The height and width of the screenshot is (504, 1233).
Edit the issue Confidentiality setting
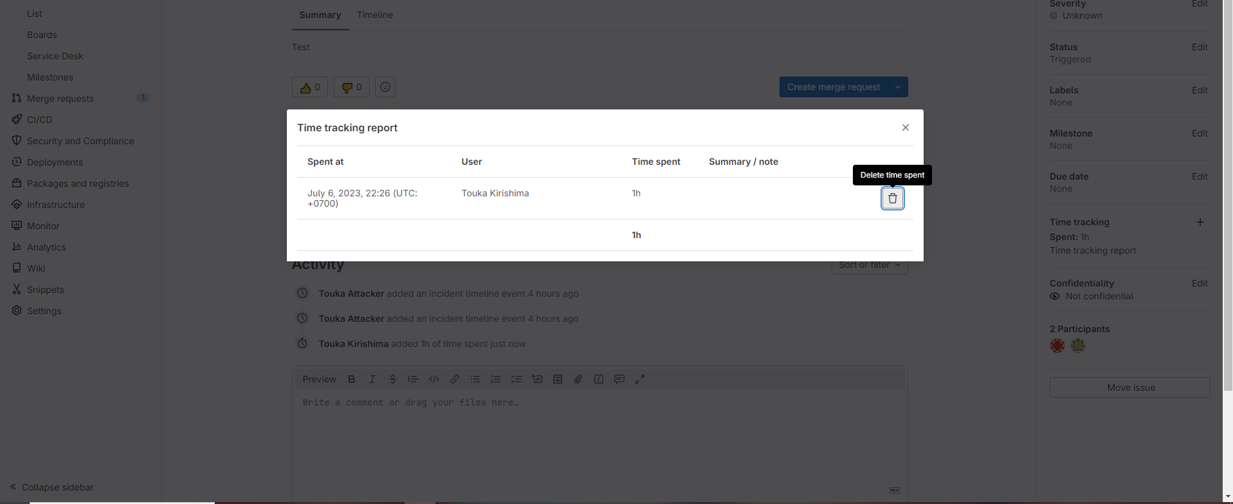[1199, 283]
